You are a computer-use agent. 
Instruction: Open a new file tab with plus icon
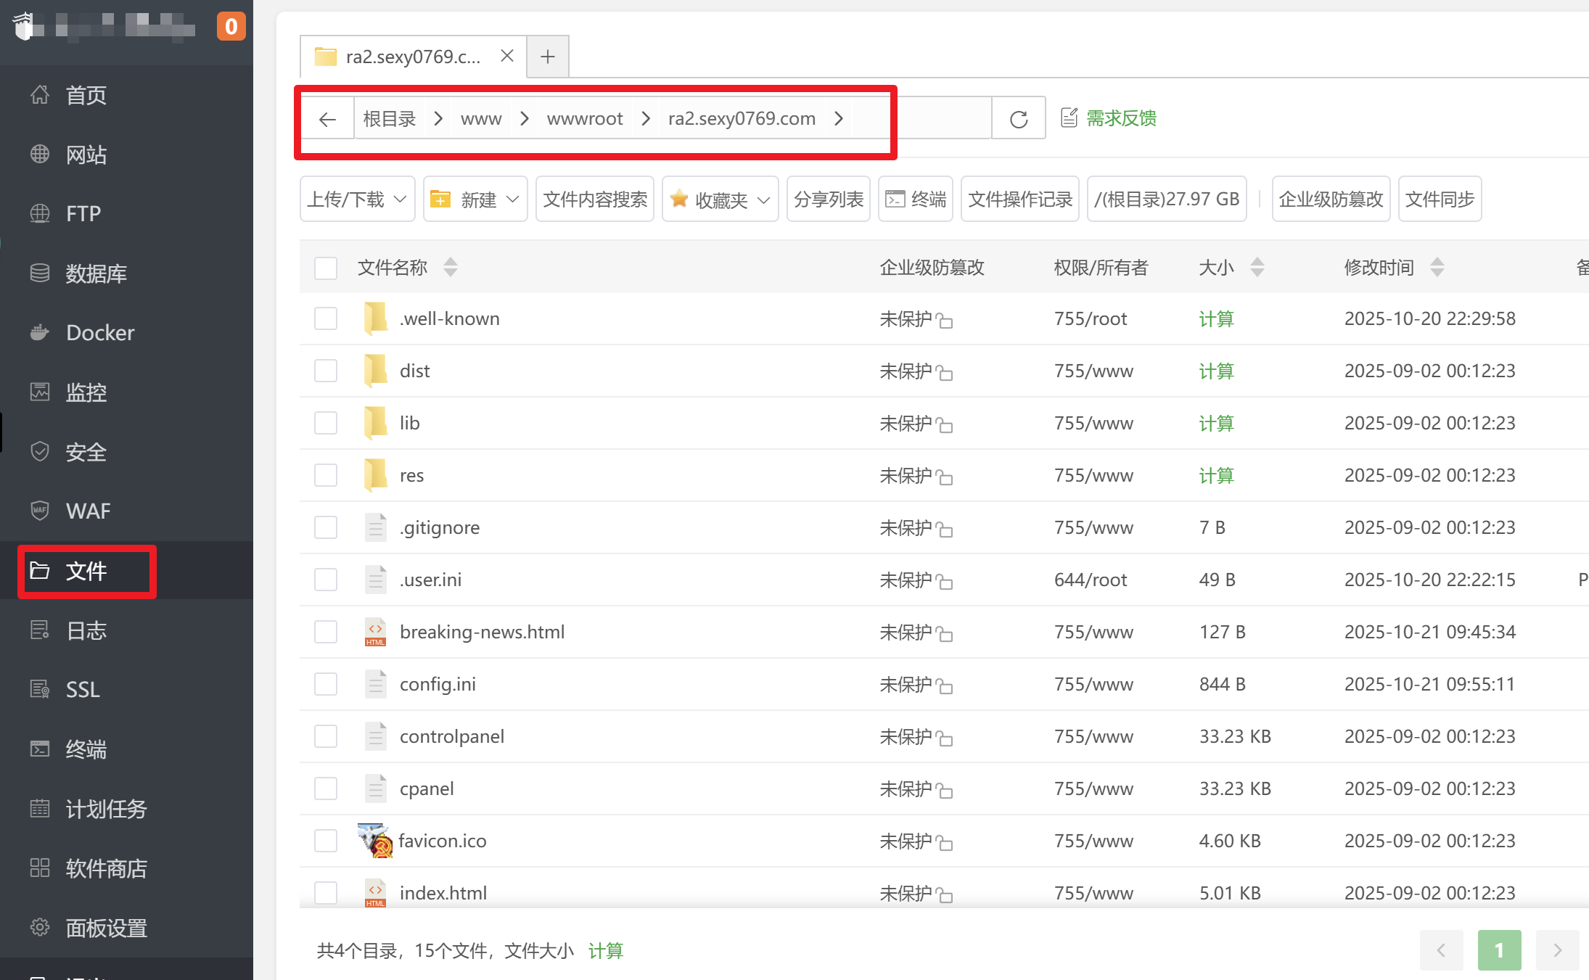pyautogui.click(x=548, y=57)
